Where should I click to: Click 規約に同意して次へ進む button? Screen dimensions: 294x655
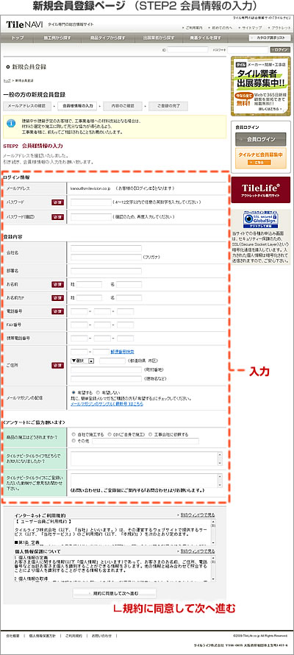(115, 592)
